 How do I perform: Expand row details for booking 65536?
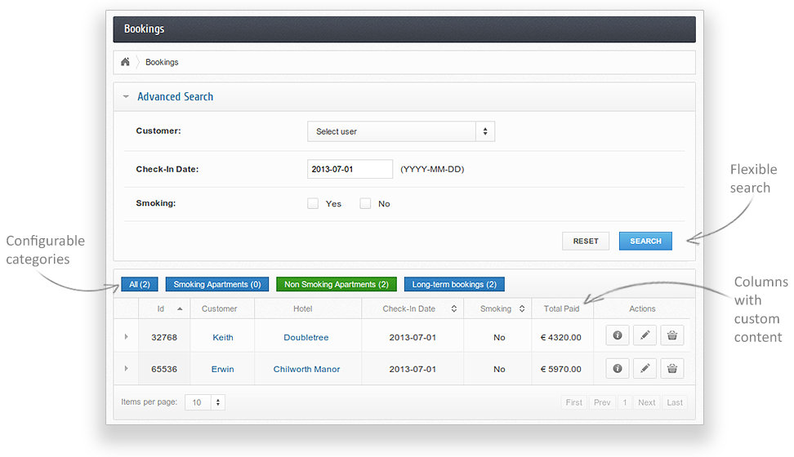point(126,369)
